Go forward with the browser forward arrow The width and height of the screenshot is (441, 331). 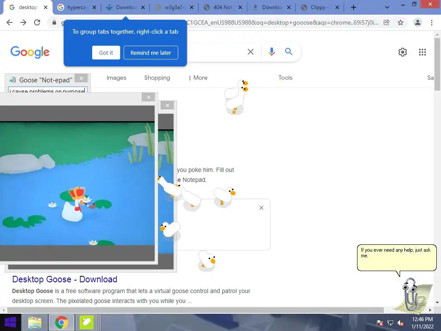pos(23,22)
